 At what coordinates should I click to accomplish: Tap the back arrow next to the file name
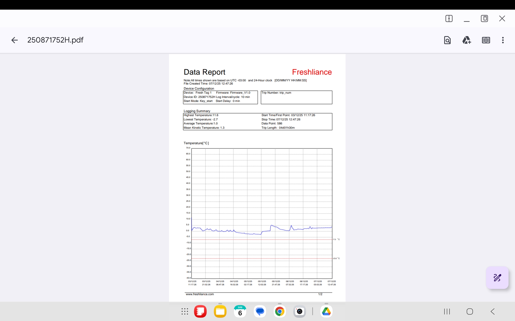pos(14,40)
